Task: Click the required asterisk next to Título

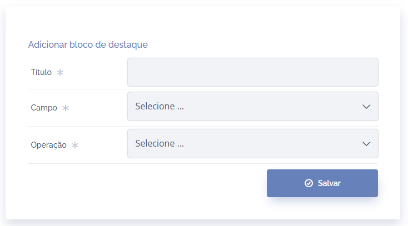Action: click(x=61, y=72)
